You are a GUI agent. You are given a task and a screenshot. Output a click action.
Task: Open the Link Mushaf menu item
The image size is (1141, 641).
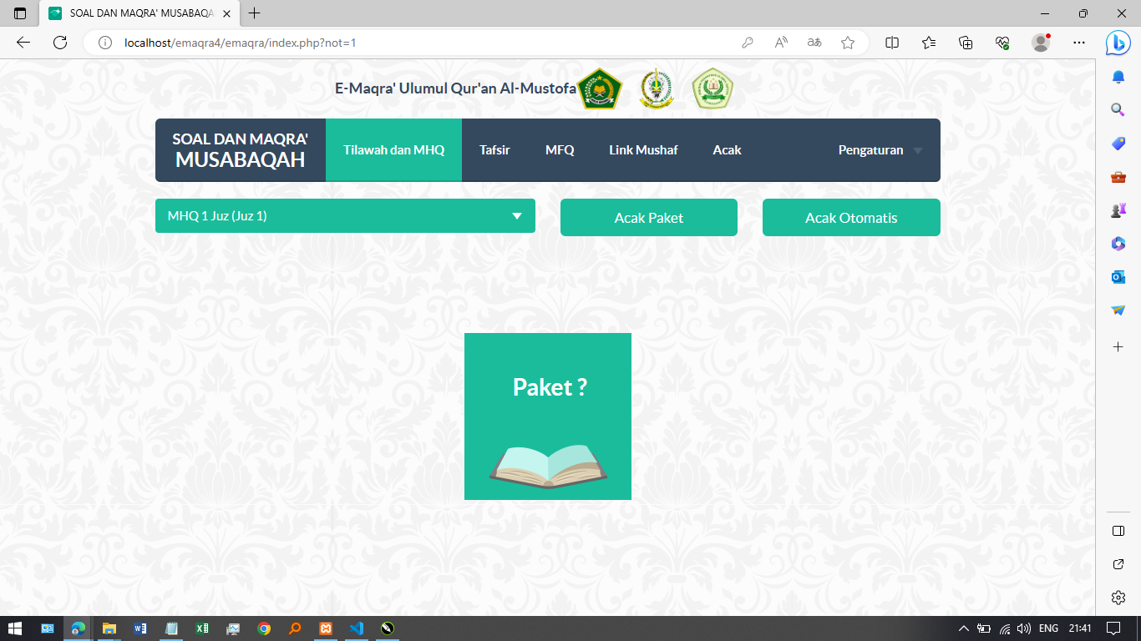point(643,150)
